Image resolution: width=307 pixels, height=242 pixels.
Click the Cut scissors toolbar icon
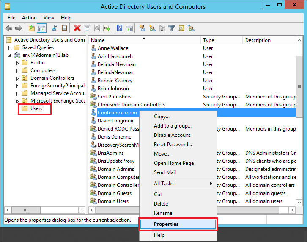click(x=55, y=28)
